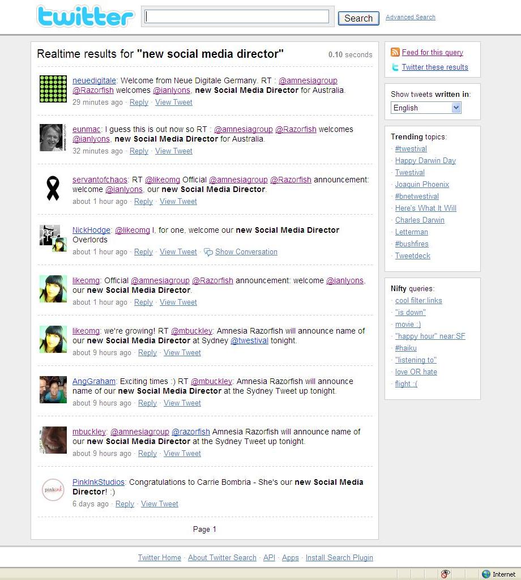This screenshot has width=521, height=580.
Task: Open eunmac's profile photo
Action: (x=53, y=138)
